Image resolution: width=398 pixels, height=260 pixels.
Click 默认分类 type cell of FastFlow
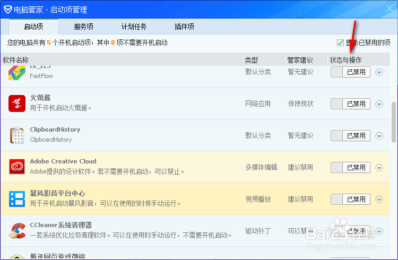258,72
